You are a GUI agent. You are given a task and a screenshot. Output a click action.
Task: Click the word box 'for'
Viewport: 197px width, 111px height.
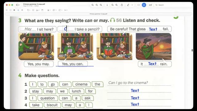click(x=90, y=91)
